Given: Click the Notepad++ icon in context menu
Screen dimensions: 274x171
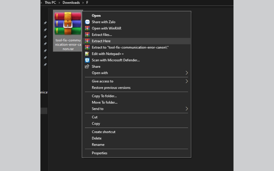Looking at the screenshot, I should pyautogui.click(x=87, y=54).
